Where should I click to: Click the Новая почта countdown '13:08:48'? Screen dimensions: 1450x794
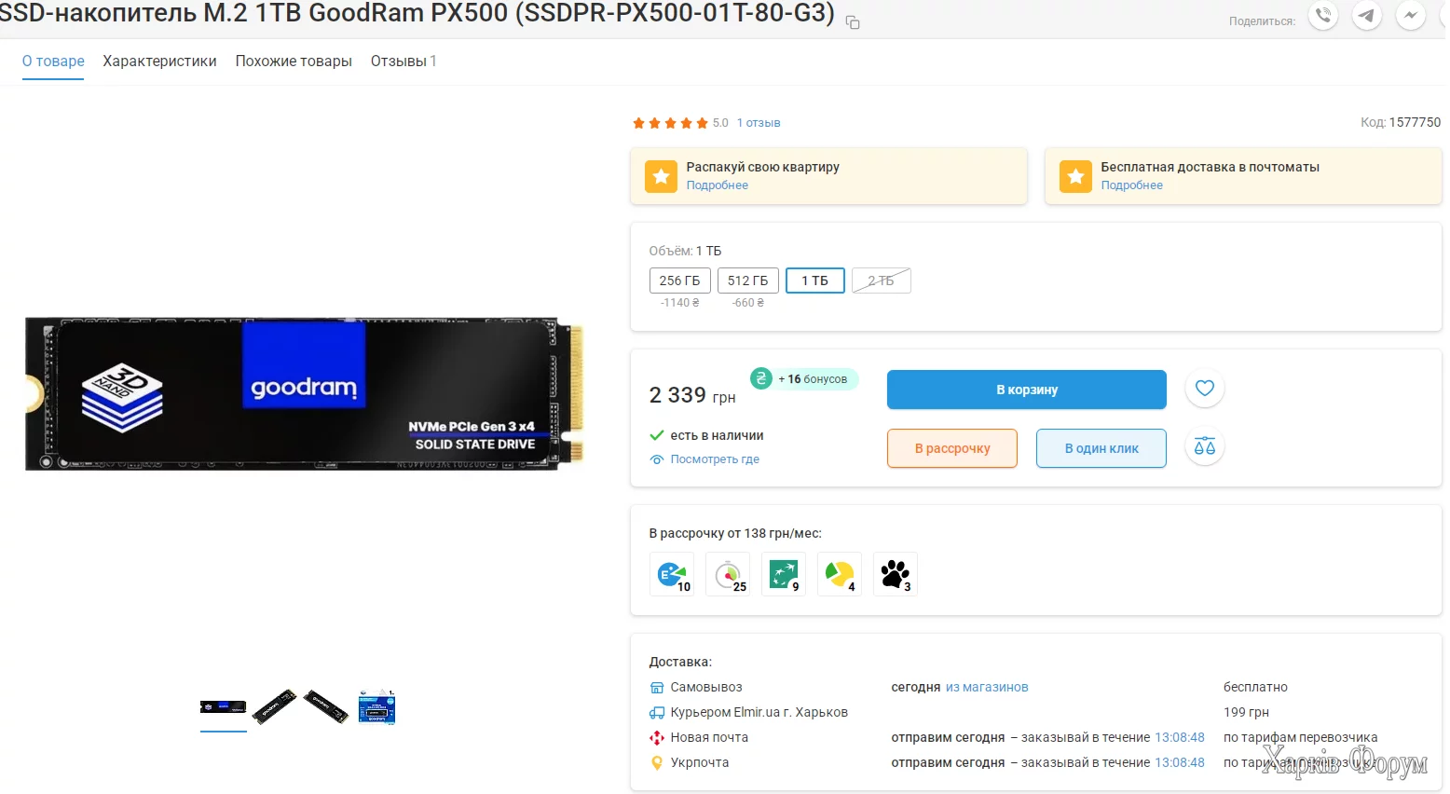1180,738
